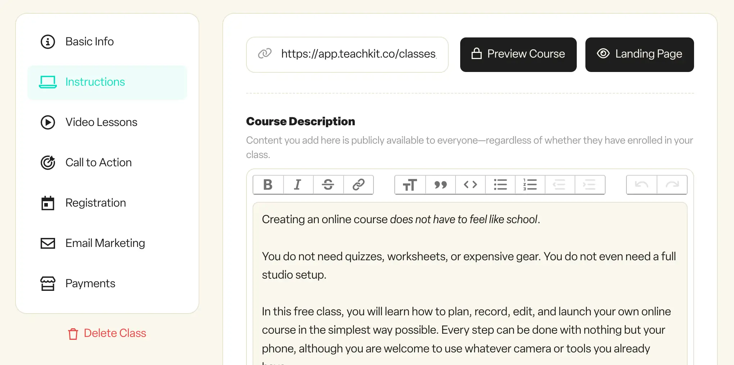Apply strikethrough to text
This screenshot has width=734, height=365.
[328, 185]
